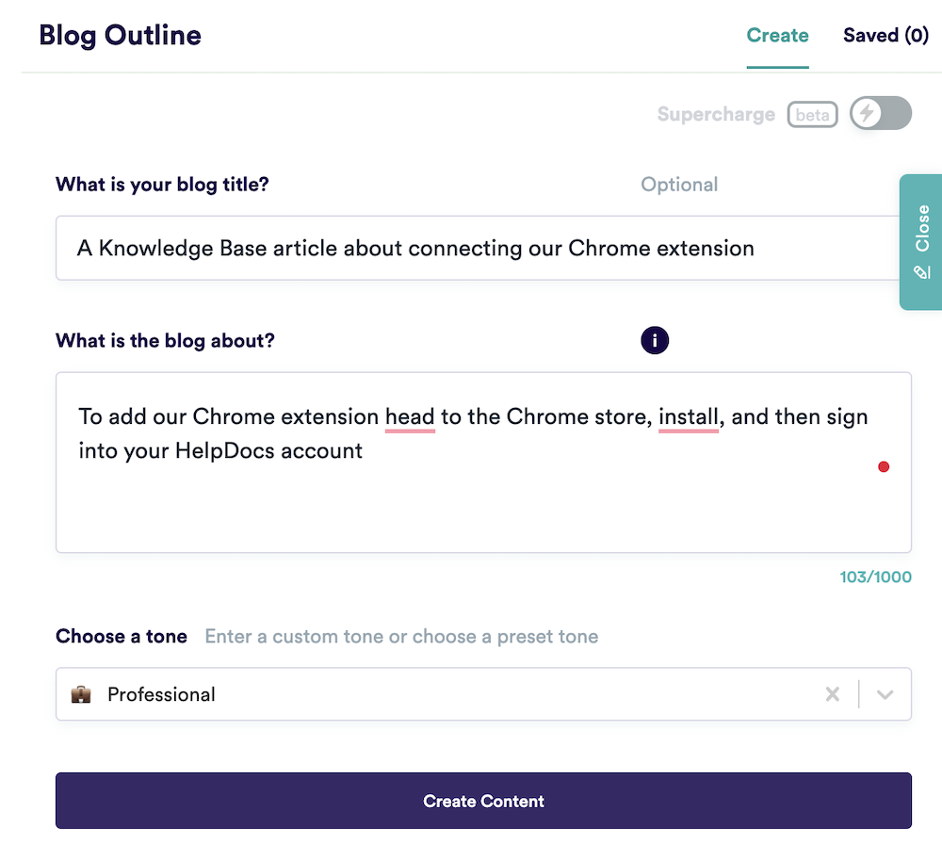Click the teal Close side tab

pos(921,242)
